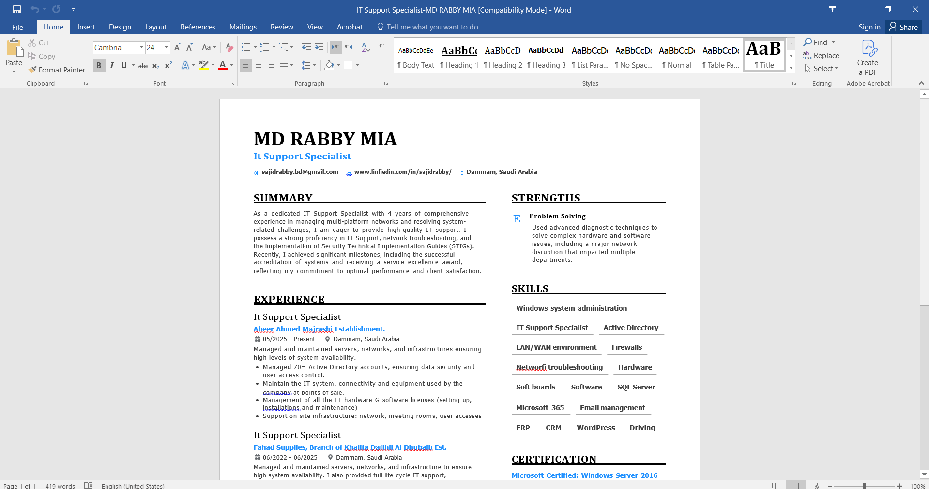Toggle Italic formatting

[x=112, y=65]
